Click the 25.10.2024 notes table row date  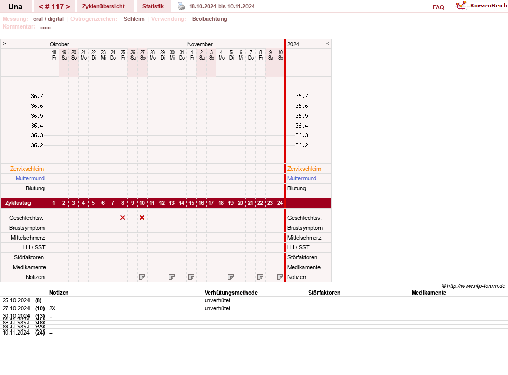pyautogui.click(x=16, y=300)
